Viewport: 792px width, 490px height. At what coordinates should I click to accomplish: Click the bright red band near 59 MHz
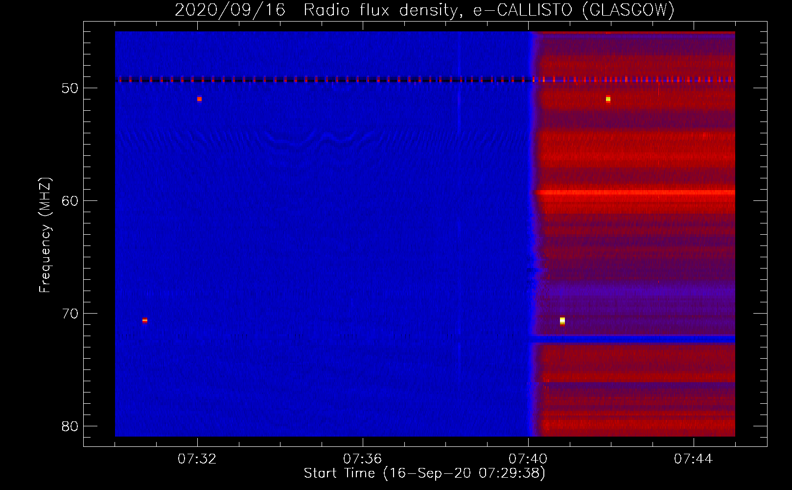(635, 193)
